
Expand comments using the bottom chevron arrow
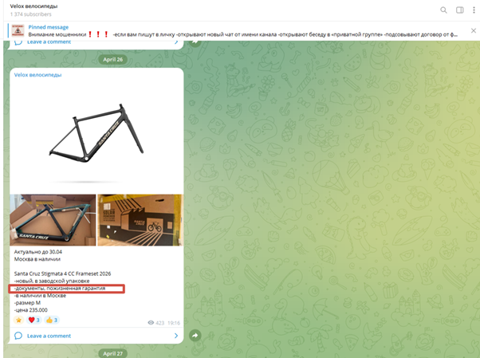coord(176,336)
